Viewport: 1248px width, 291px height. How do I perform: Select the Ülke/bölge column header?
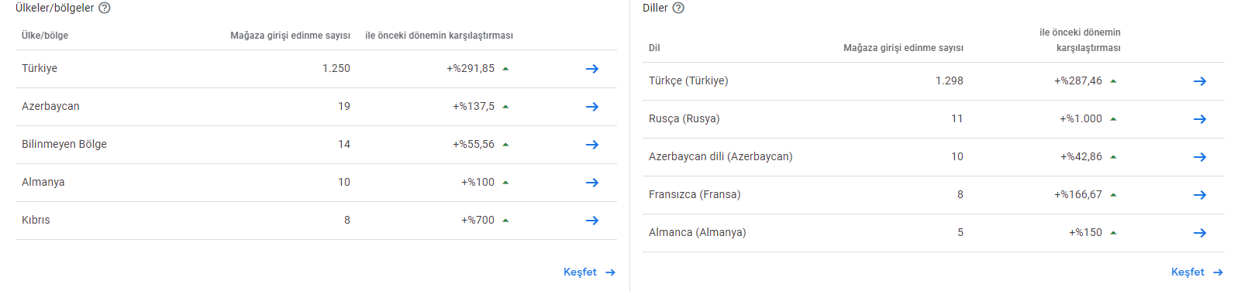coord(45,36)
